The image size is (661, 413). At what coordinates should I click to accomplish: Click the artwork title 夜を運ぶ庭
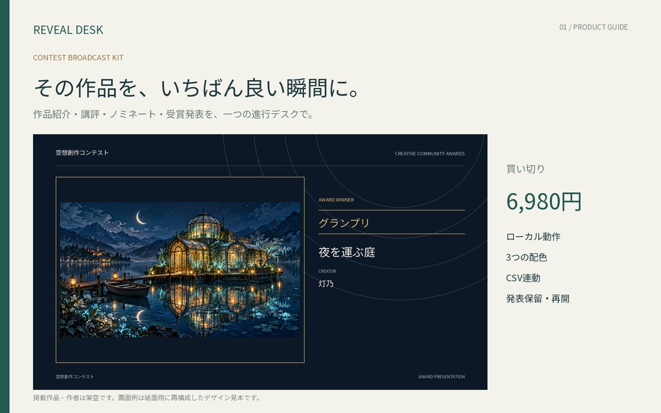pos(347,252)
